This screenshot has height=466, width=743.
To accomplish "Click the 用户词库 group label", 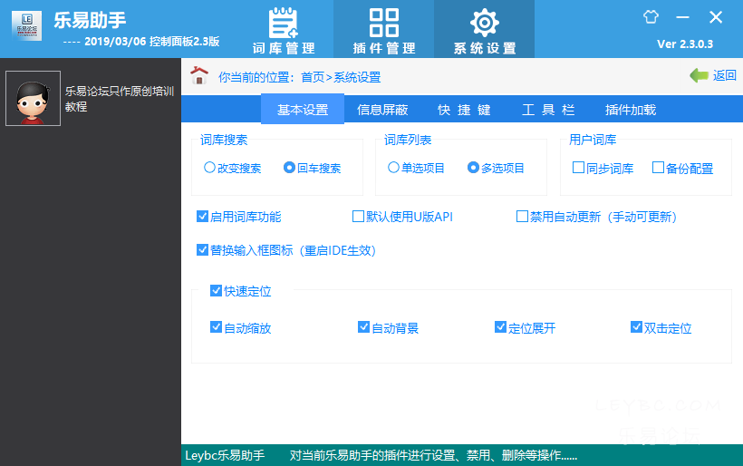I will (x=593, y=140).
